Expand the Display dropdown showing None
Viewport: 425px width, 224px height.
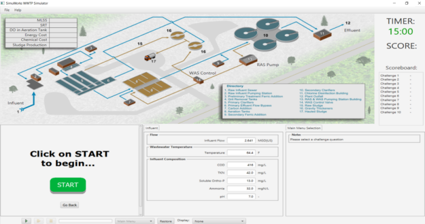click(219, 222)
